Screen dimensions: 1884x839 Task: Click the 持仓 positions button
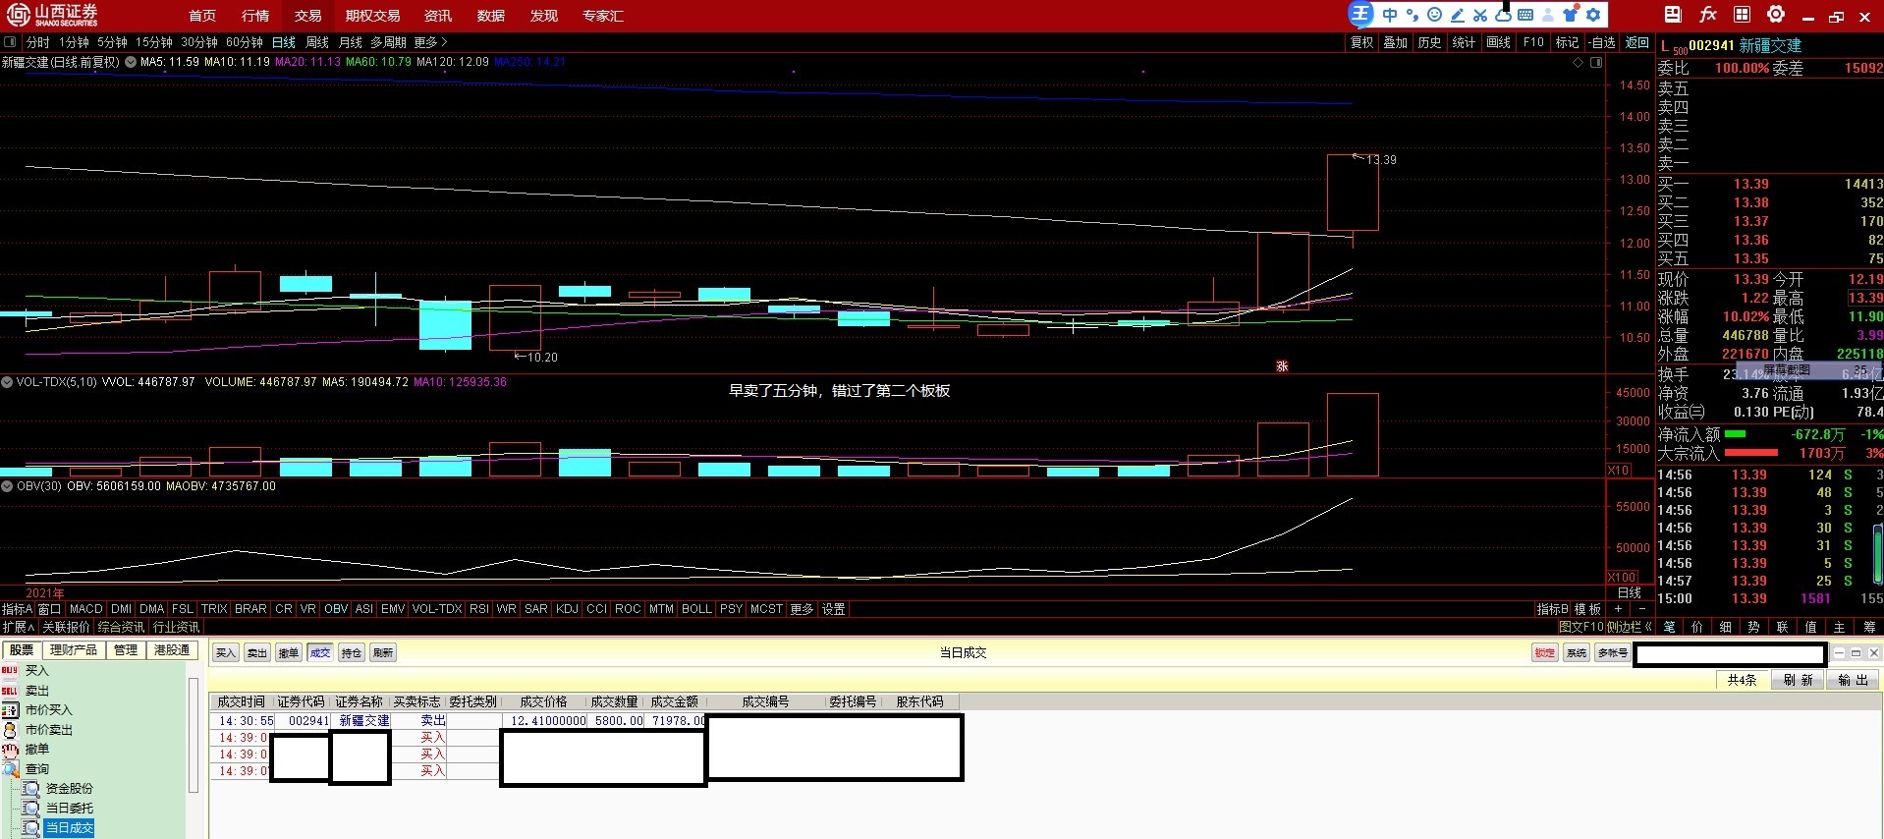(x=352, y=653)
